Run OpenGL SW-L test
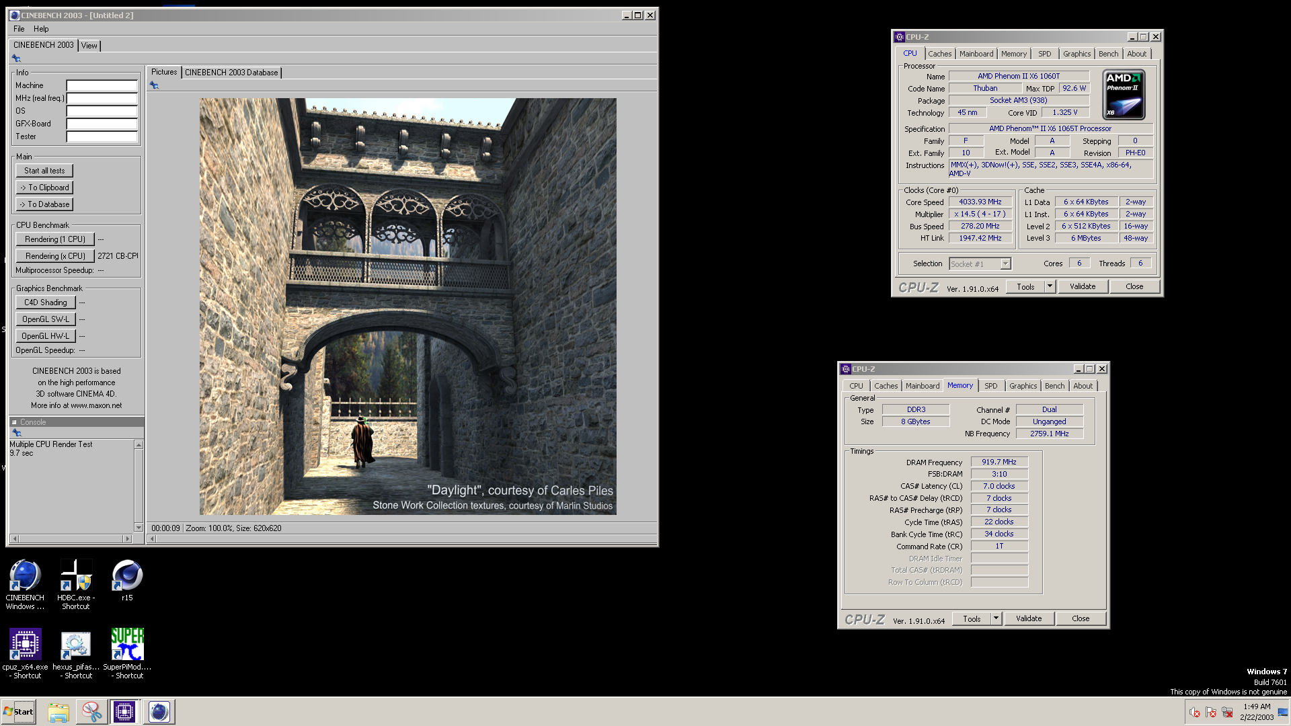The height and width of the screenshot is (726, 1291). click(x=46, y=319)
